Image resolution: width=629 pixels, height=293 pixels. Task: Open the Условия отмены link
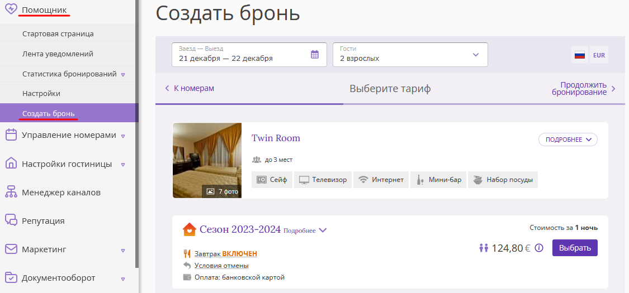(x=221, y=266)
